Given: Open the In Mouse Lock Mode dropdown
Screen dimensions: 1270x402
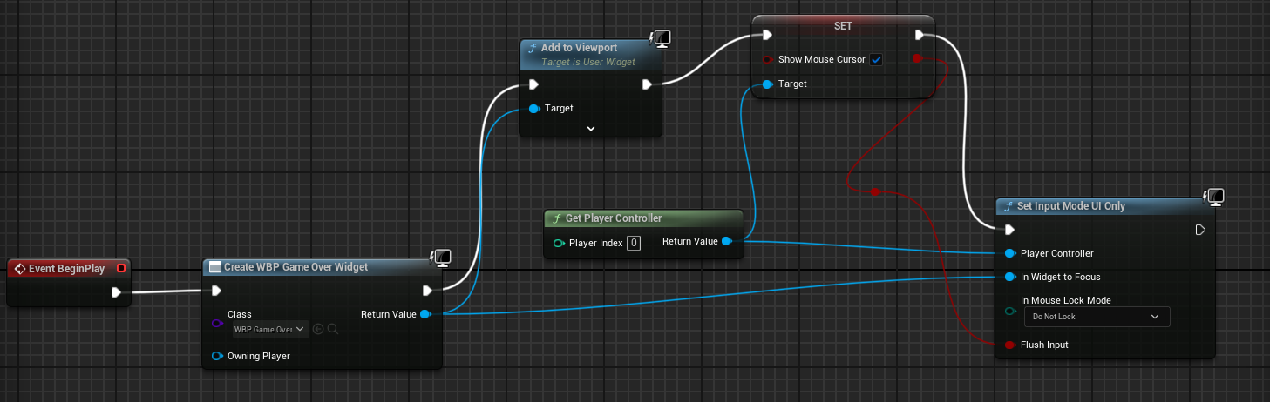Looking at the screenshot, I should 1097,317.
